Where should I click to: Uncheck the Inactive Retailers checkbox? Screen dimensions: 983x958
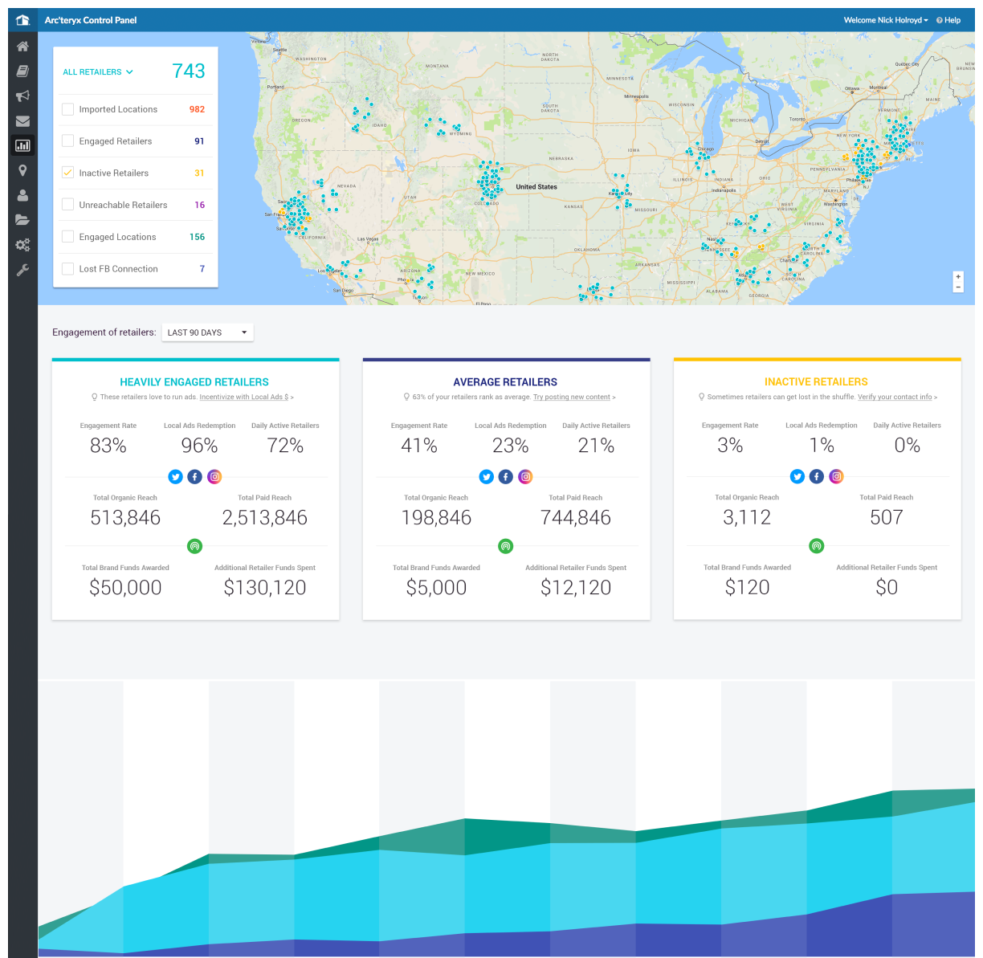click(68, 173)
